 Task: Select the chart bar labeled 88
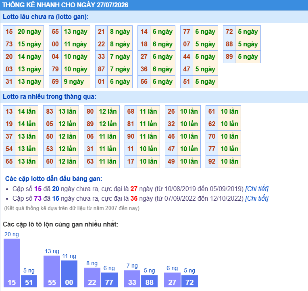point(149,281)
